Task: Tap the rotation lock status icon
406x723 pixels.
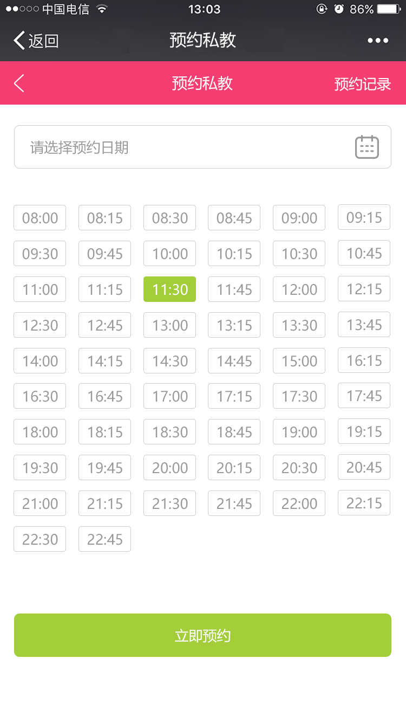Action: pos(322,9)
